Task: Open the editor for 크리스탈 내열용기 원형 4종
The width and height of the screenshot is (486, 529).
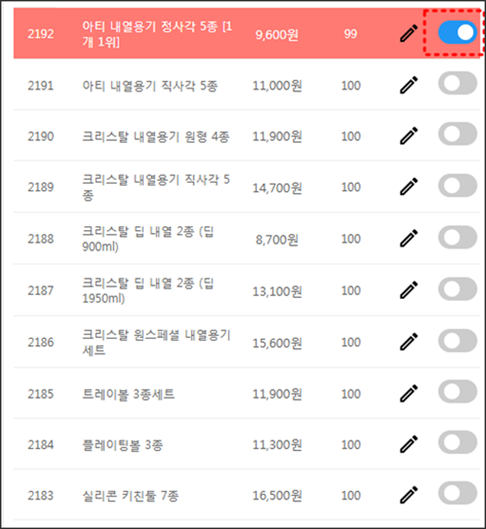Action: (409, 136)
